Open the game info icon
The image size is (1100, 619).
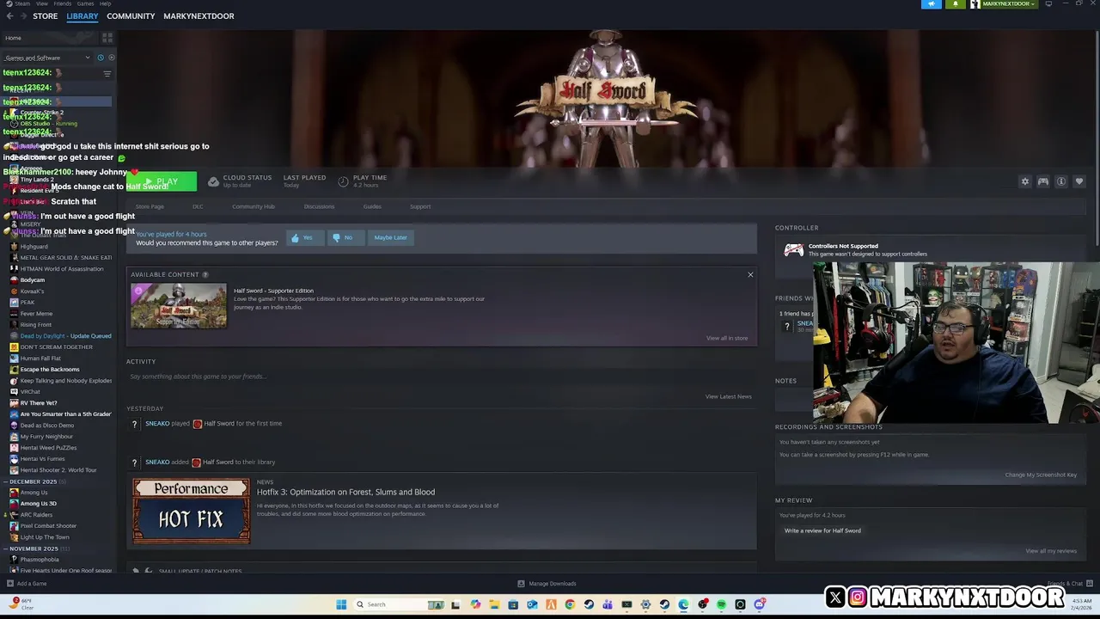coord(1061,181)
